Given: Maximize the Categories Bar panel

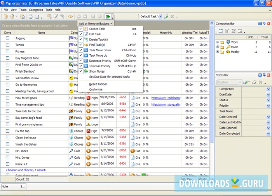Looking at the screenshot, I should point(260,24).
